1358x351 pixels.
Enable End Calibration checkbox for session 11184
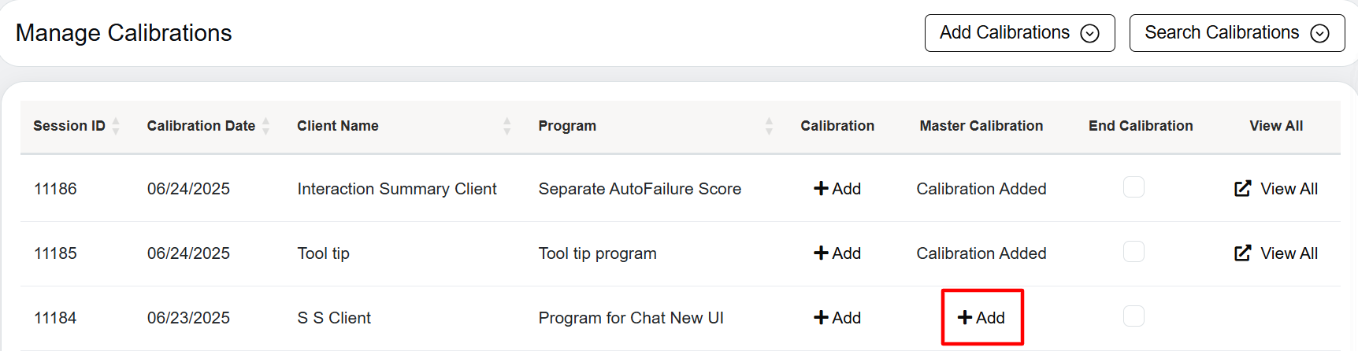point(1134,316)
